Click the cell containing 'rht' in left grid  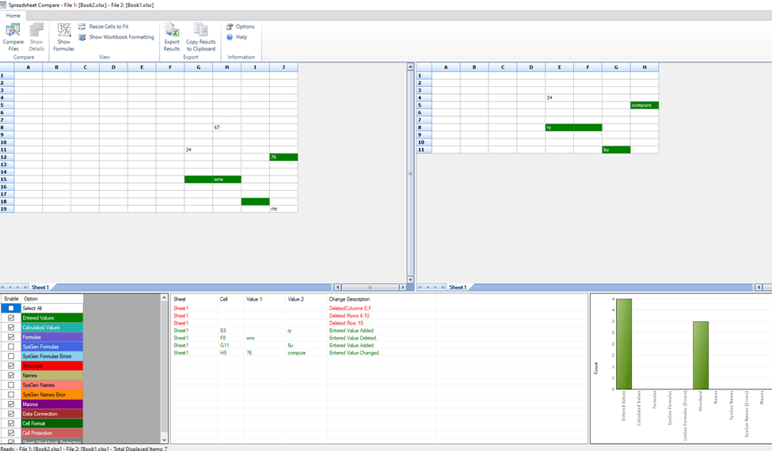coord(283,209)
